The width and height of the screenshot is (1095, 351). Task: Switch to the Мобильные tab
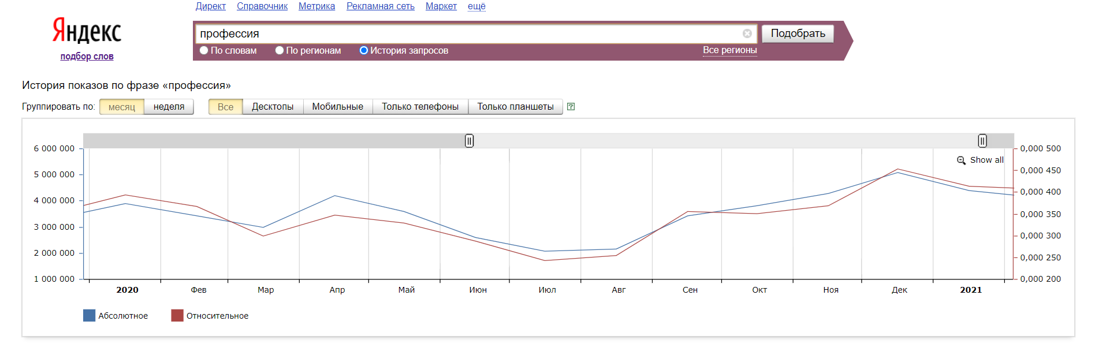338,107
